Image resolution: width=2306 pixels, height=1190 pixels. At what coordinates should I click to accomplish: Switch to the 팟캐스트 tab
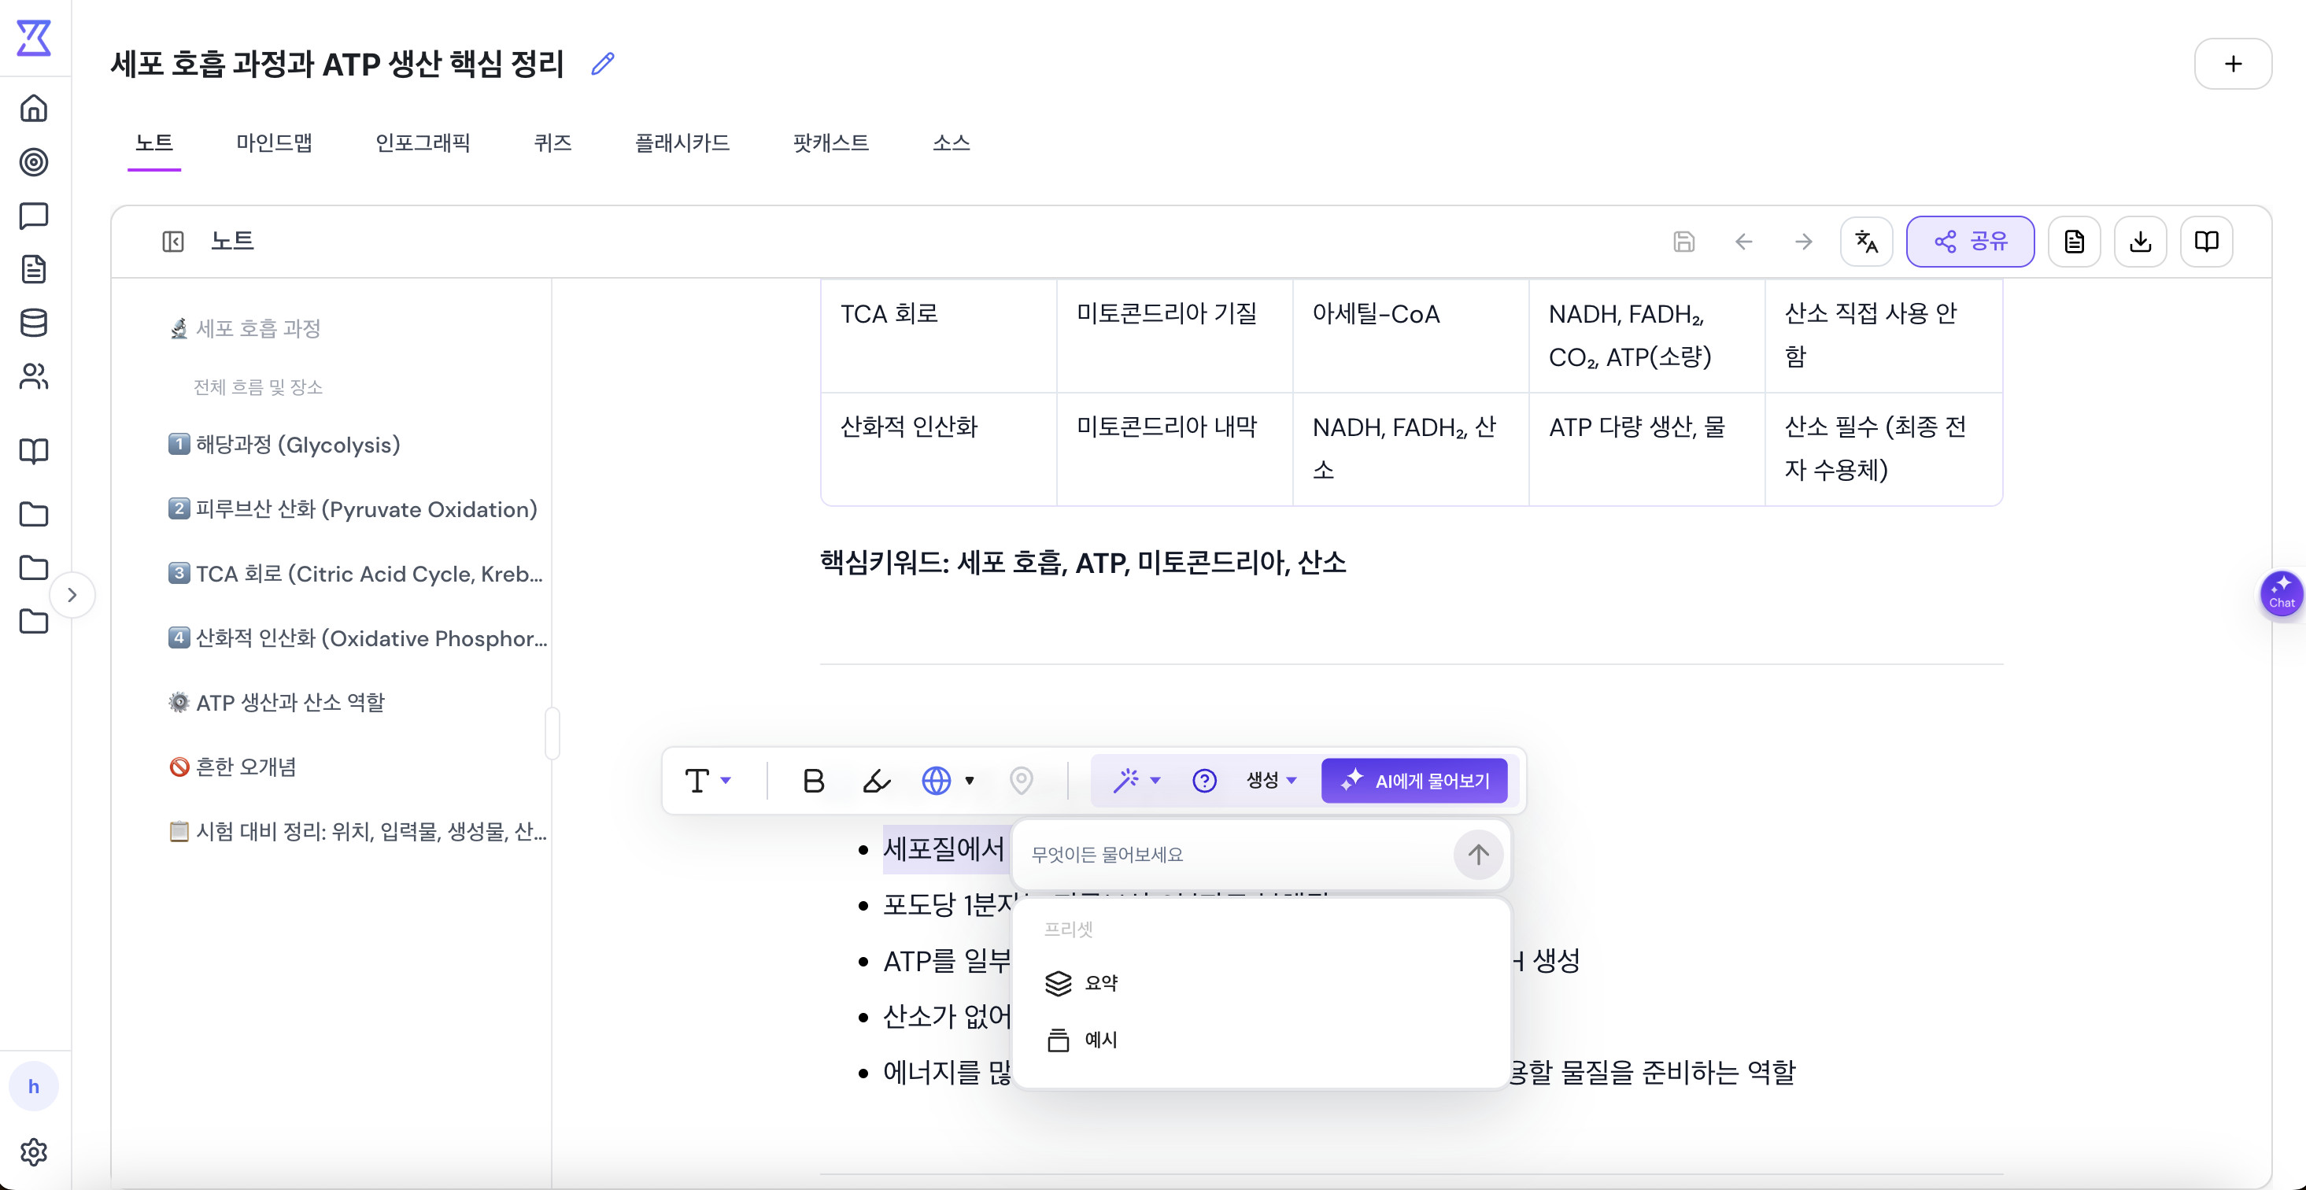coord(831,143)
